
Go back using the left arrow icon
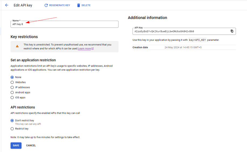pos(7,5)
